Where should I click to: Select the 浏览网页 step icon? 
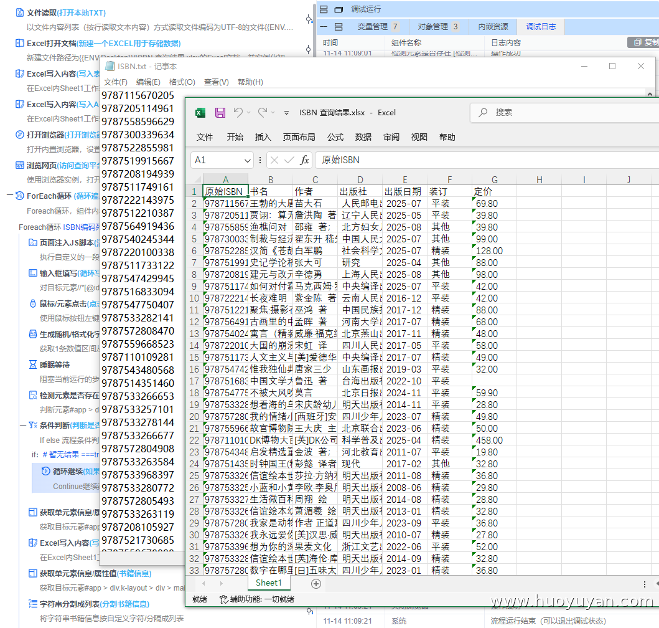(x=20, y=165)
